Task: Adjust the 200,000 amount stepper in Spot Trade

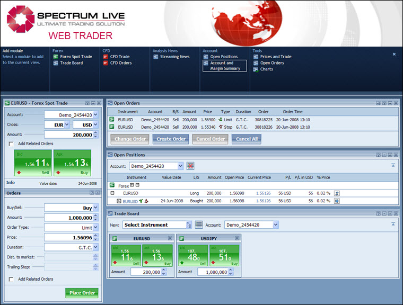Action: (95, 134)
